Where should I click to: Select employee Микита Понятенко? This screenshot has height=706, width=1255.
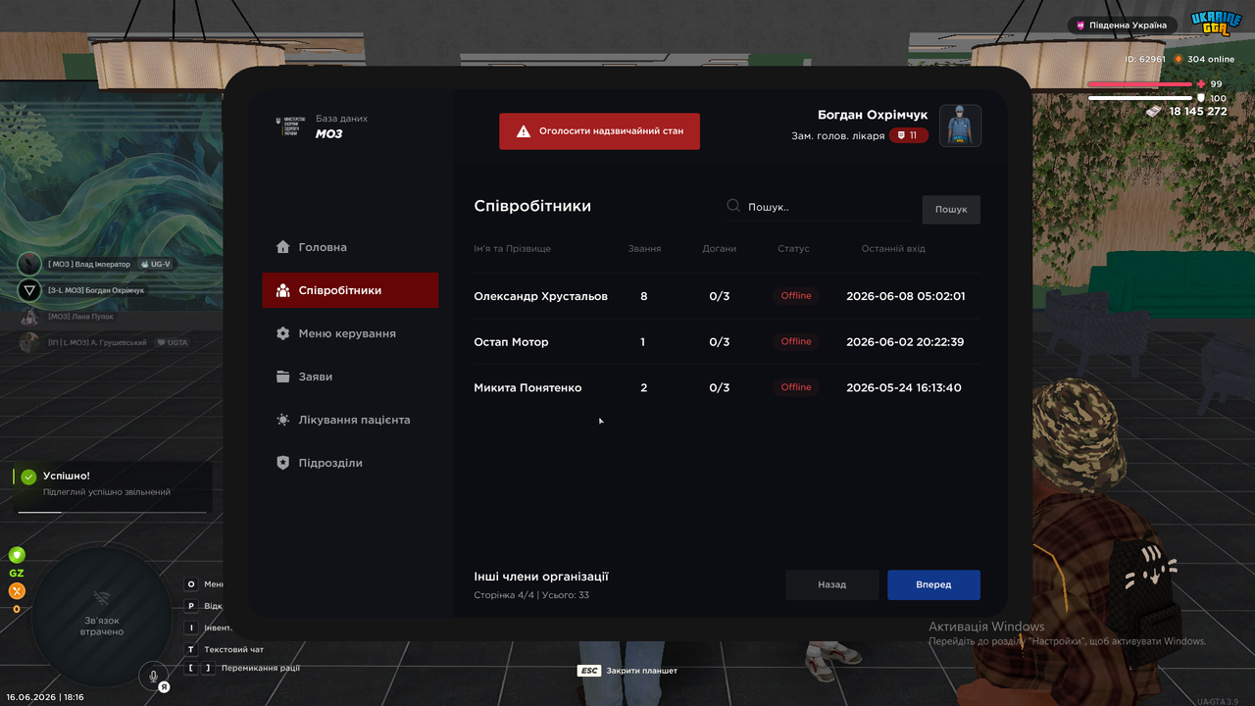(x=527, y=387)
